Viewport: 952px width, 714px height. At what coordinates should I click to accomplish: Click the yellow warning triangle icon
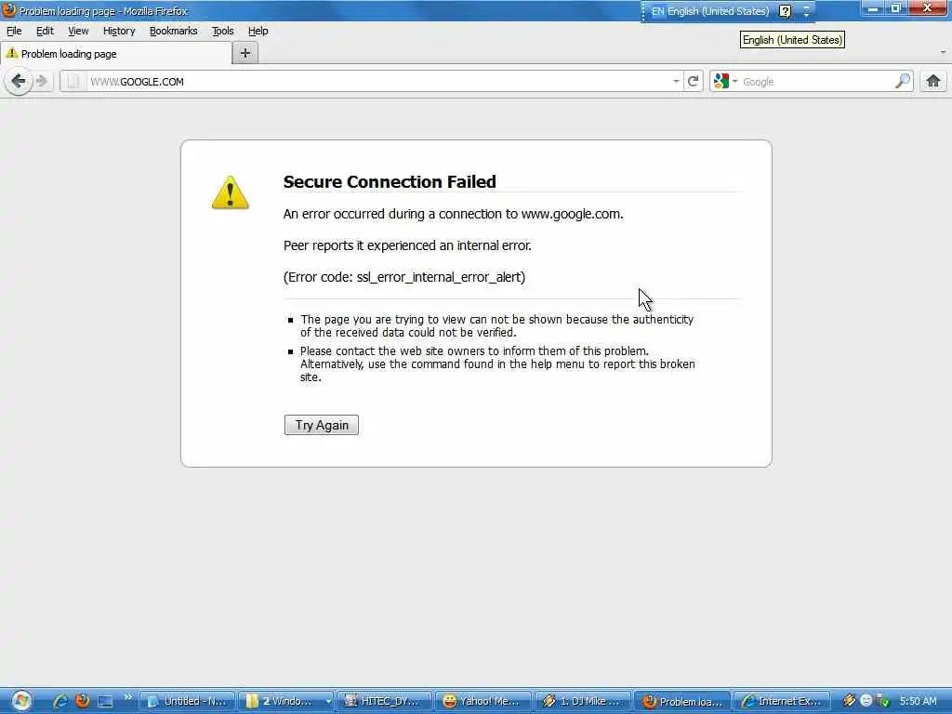point(231,192)
